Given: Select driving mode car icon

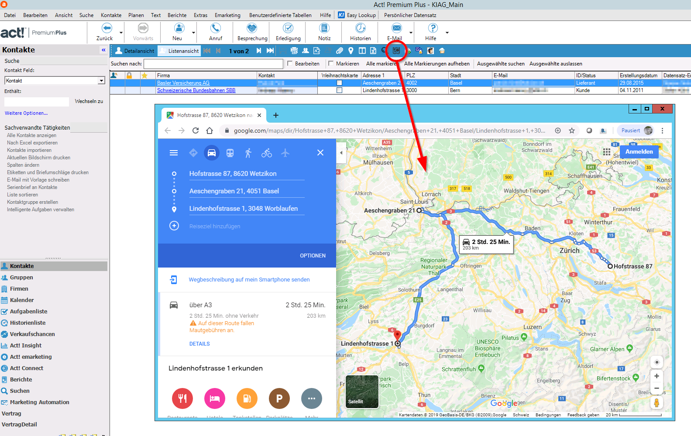Looking at the screenshot, I should 212,153.
